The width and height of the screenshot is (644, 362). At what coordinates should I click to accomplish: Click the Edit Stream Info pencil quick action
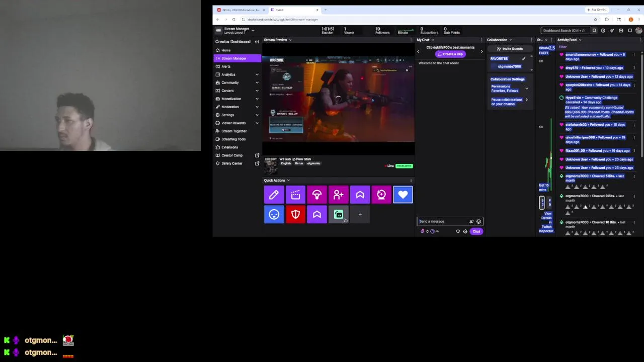tap(274, 195)
